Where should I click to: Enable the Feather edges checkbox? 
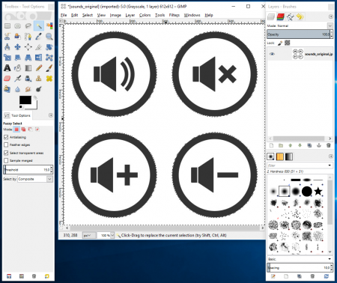pos(6,144)
